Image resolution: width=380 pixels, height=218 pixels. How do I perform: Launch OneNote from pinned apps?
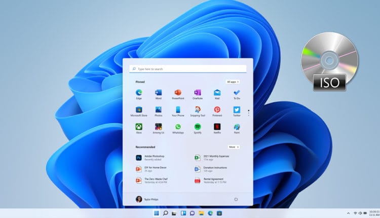pos(197,93)
